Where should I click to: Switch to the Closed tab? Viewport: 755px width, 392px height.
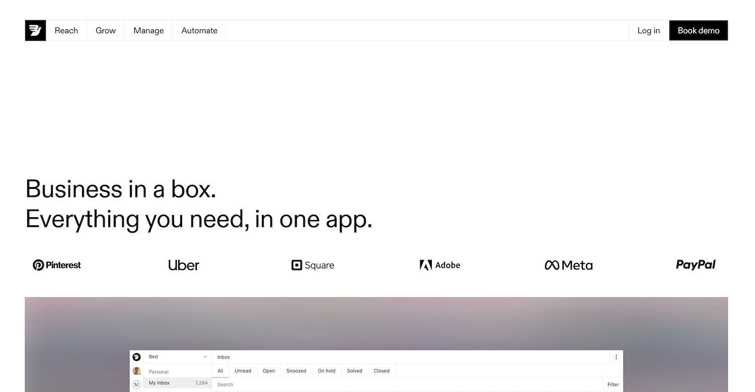click(x=382, y=371)
